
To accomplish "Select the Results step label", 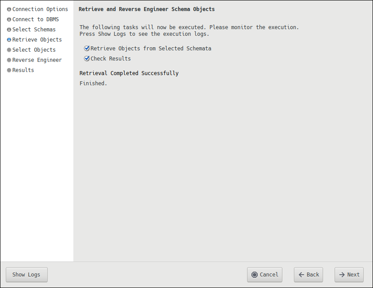I will pyautogui.click(x=23, y=70).
